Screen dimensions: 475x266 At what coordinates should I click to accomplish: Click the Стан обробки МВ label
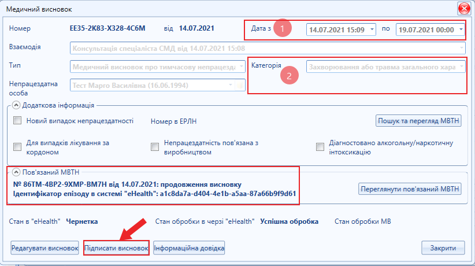[x=363, y=221]
